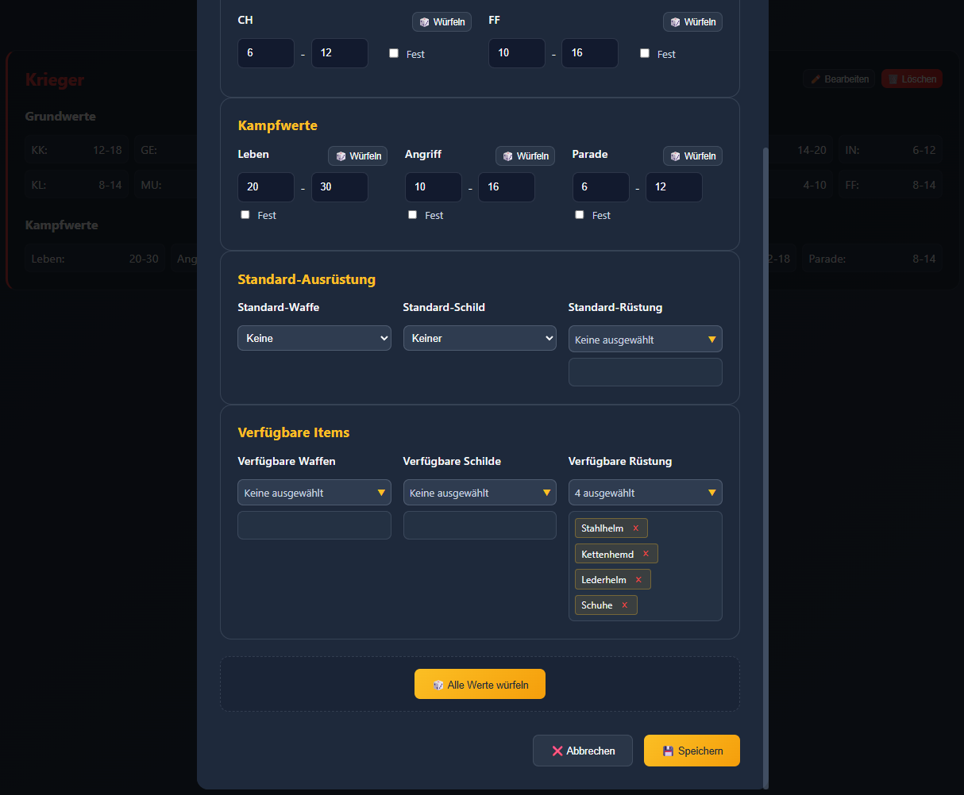Check the Fest box under Parade
The height and width of the screenshot is (795, 964).
(x=580, y=215)
